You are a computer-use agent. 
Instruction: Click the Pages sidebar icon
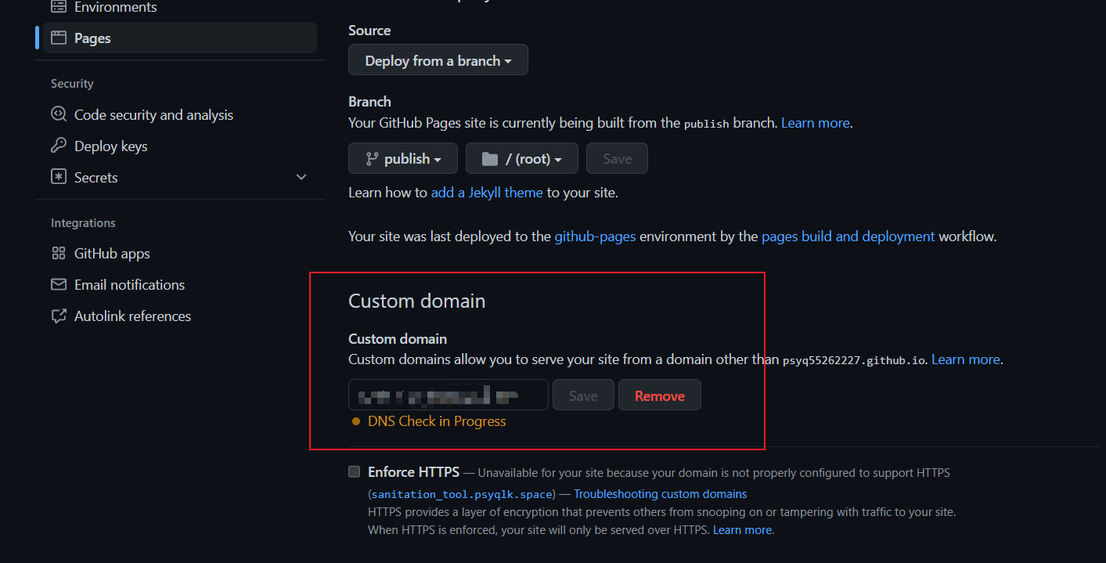pos(59,38)
